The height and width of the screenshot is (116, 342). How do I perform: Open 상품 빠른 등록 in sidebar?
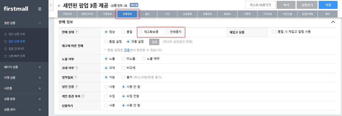coord(17,56)
